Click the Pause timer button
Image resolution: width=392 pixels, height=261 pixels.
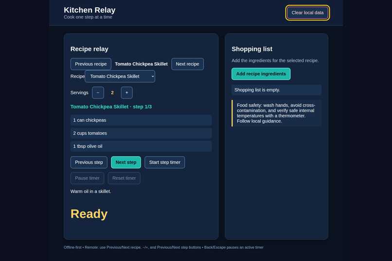[87, 178]
